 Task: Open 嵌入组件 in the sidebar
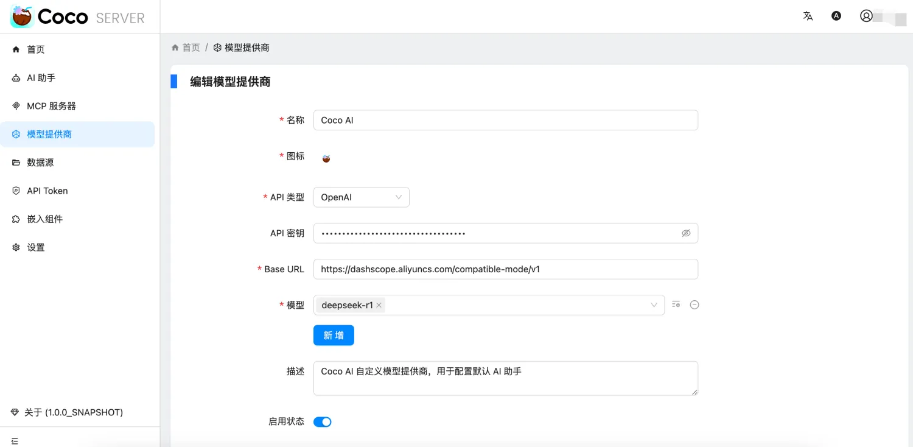click(x=77, y=219)
